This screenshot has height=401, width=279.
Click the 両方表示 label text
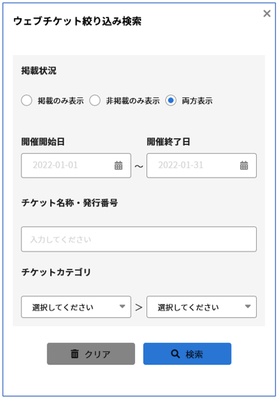point(197,101)
